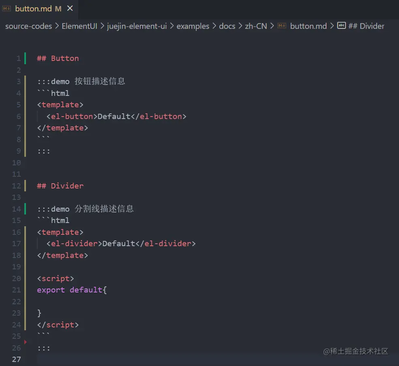This screenshot has width=399, height=366.
Task: Click the '## Button' heading text
Action: click(58, 58)
